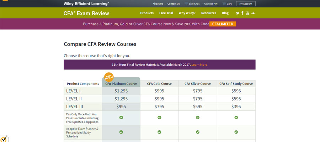This screenshot has height=142, width=320.
Task: Click Silver Level II price $795
Action: coord(198,99)
